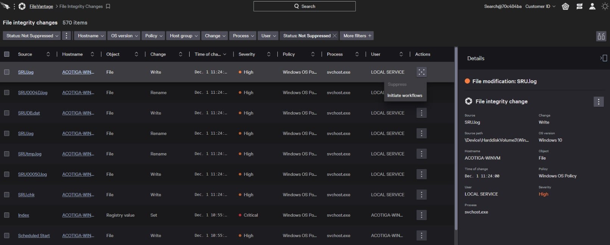Open the Change filter dropdown
The width and height of the screenshot is (610, 245).
(x=215, y=36)
